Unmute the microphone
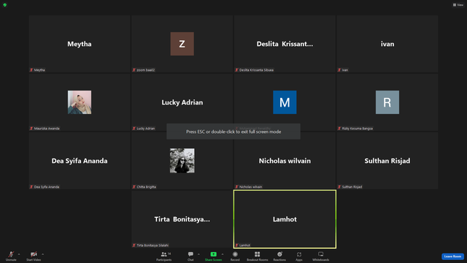 tap(11, 256)
